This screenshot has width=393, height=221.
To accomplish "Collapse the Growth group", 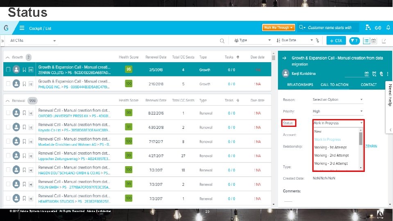I will tap(7, 57).
